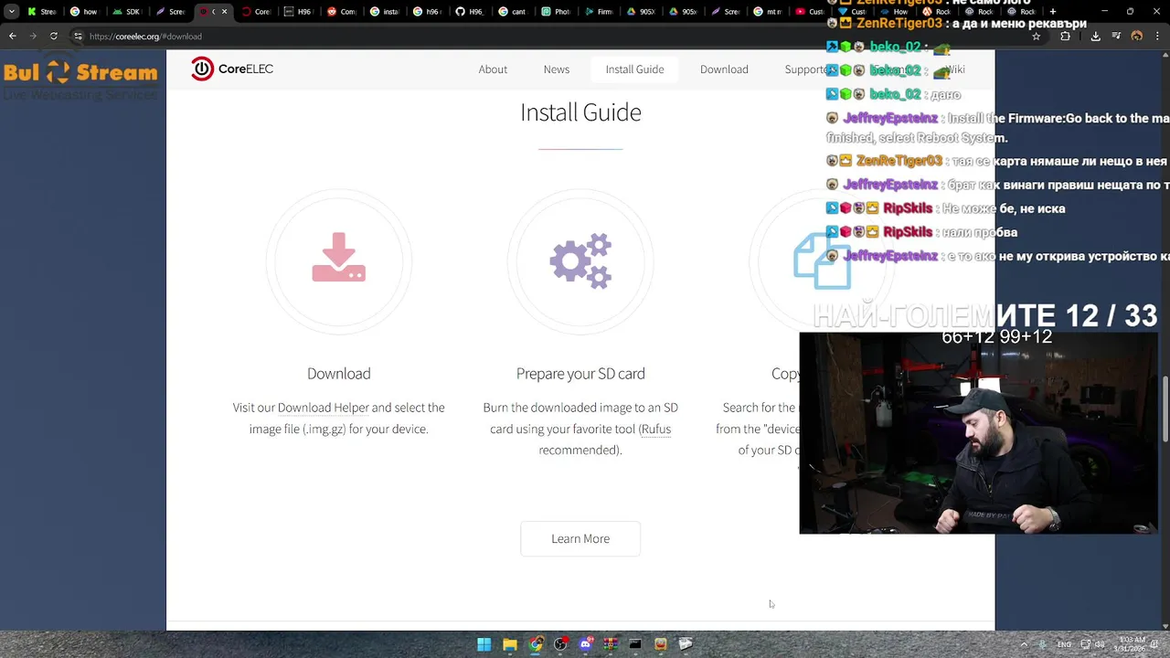Image resolution: width=1170 pixels, height=658 pixels.
Task: Click the webcam overlay thumbnail
Action: (978, 433)
